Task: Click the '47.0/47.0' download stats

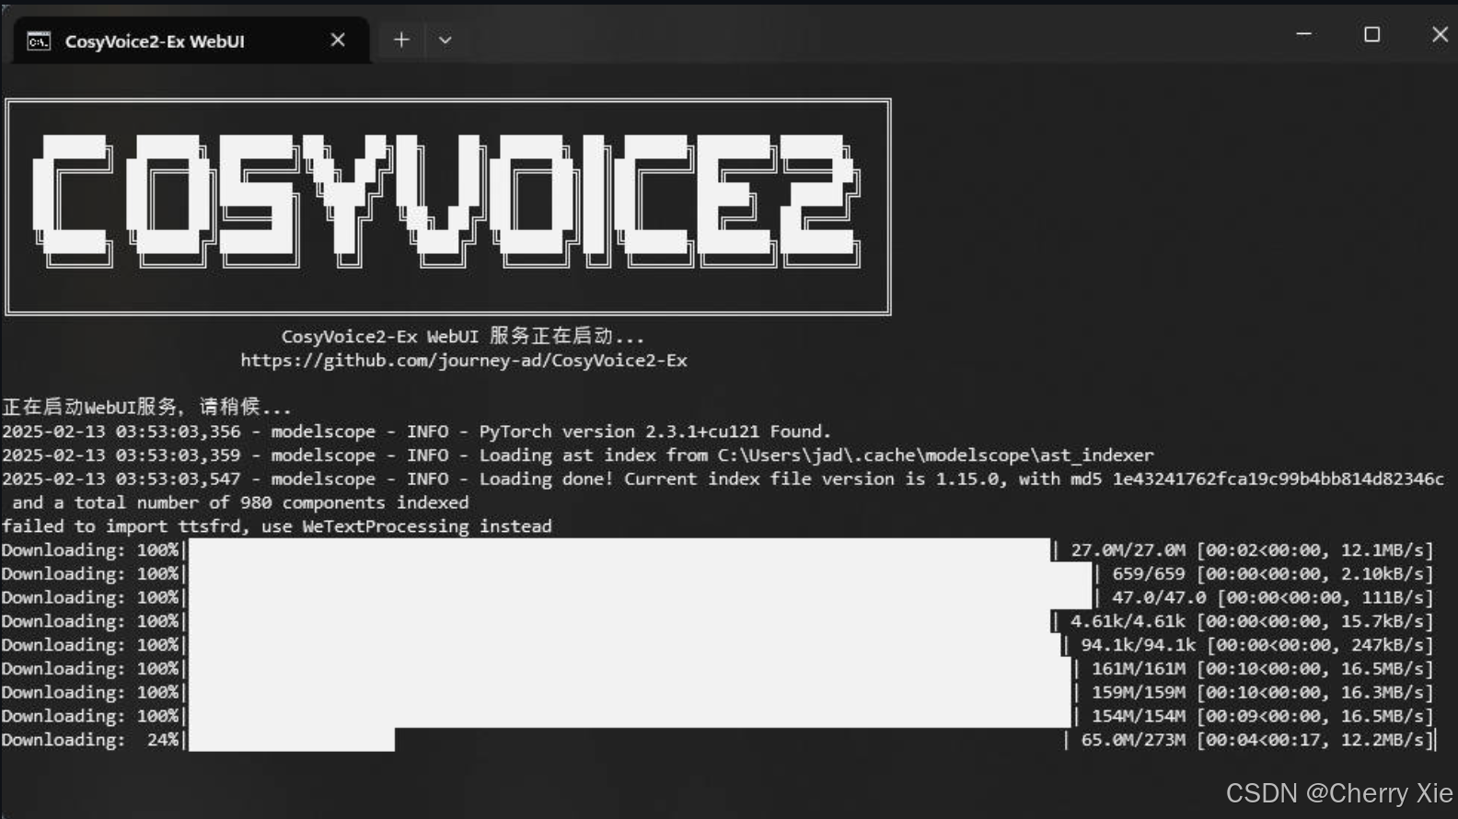Action: (x=1273, y=598)
